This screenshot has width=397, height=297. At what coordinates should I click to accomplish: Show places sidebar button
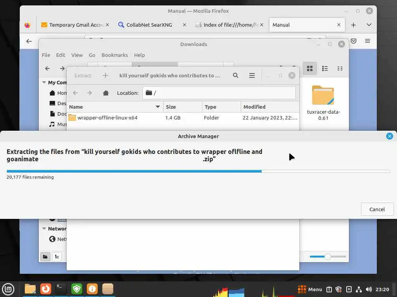45,257
